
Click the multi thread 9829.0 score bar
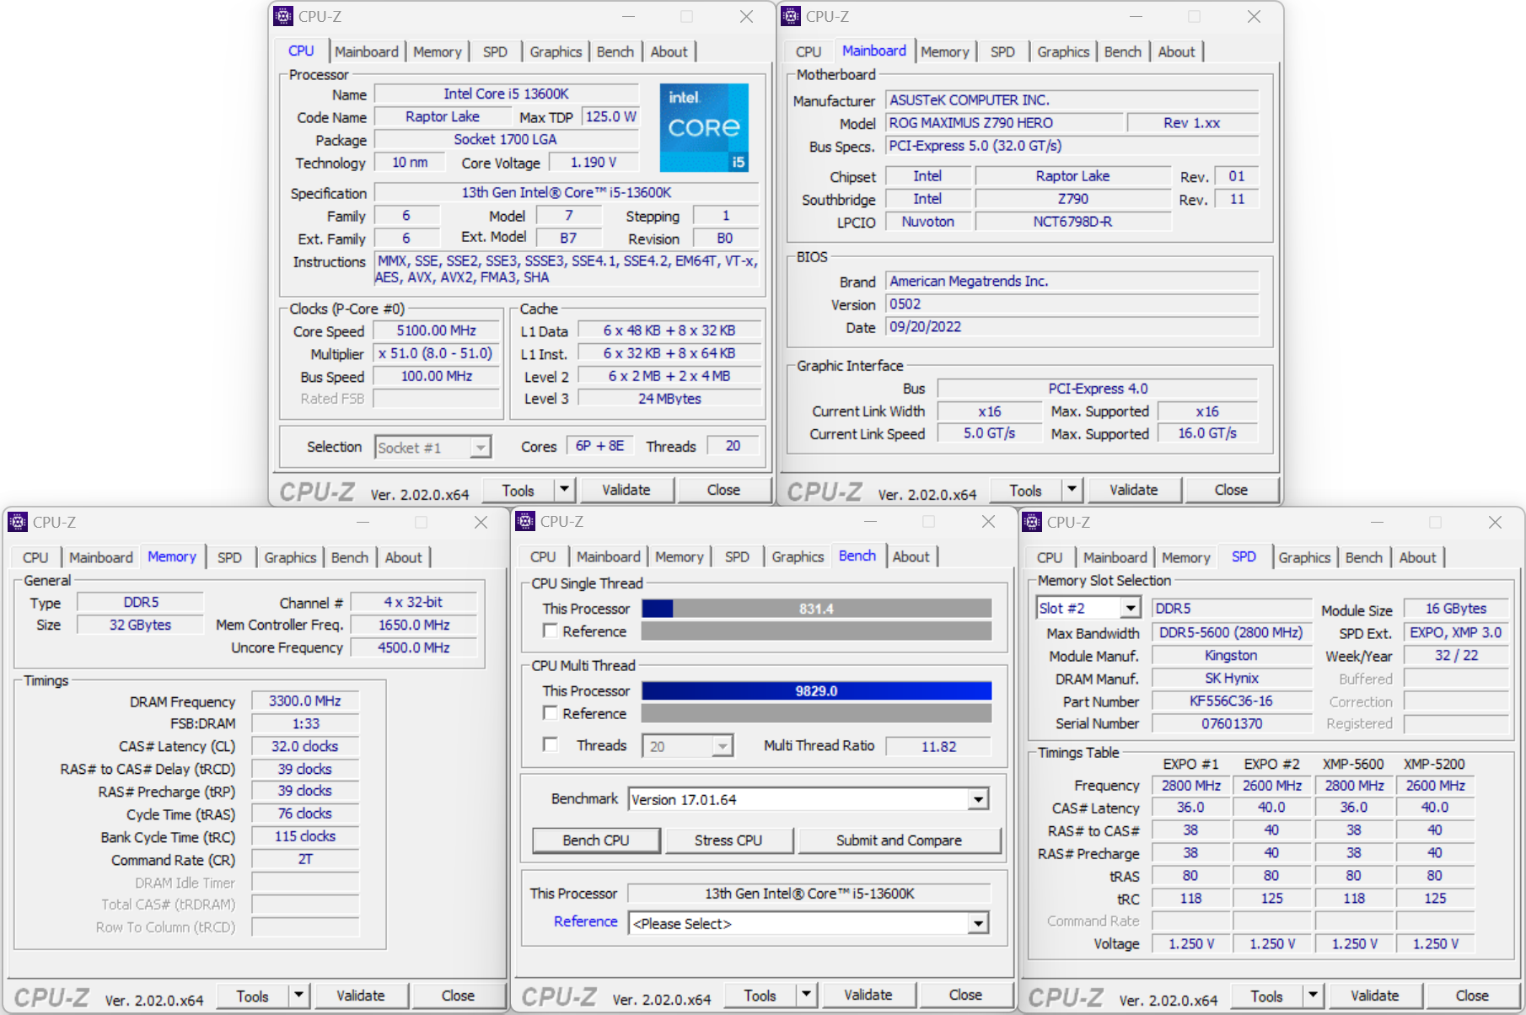pyautogui.click(x=816, y=691)
